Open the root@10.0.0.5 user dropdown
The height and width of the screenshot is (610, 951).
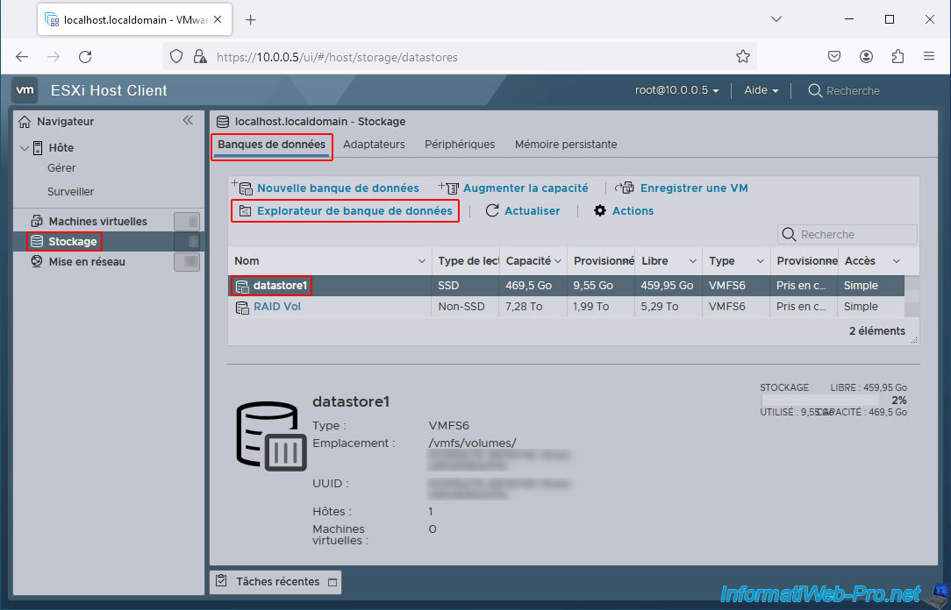click(676, 90)
